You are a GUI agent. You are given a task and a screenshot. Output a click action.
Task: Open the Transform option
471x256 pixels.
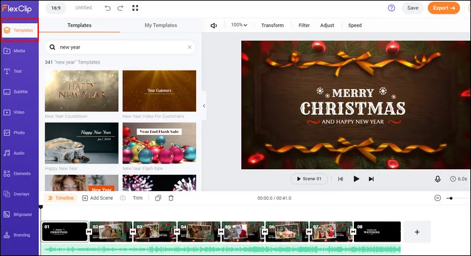coord(272,26)
